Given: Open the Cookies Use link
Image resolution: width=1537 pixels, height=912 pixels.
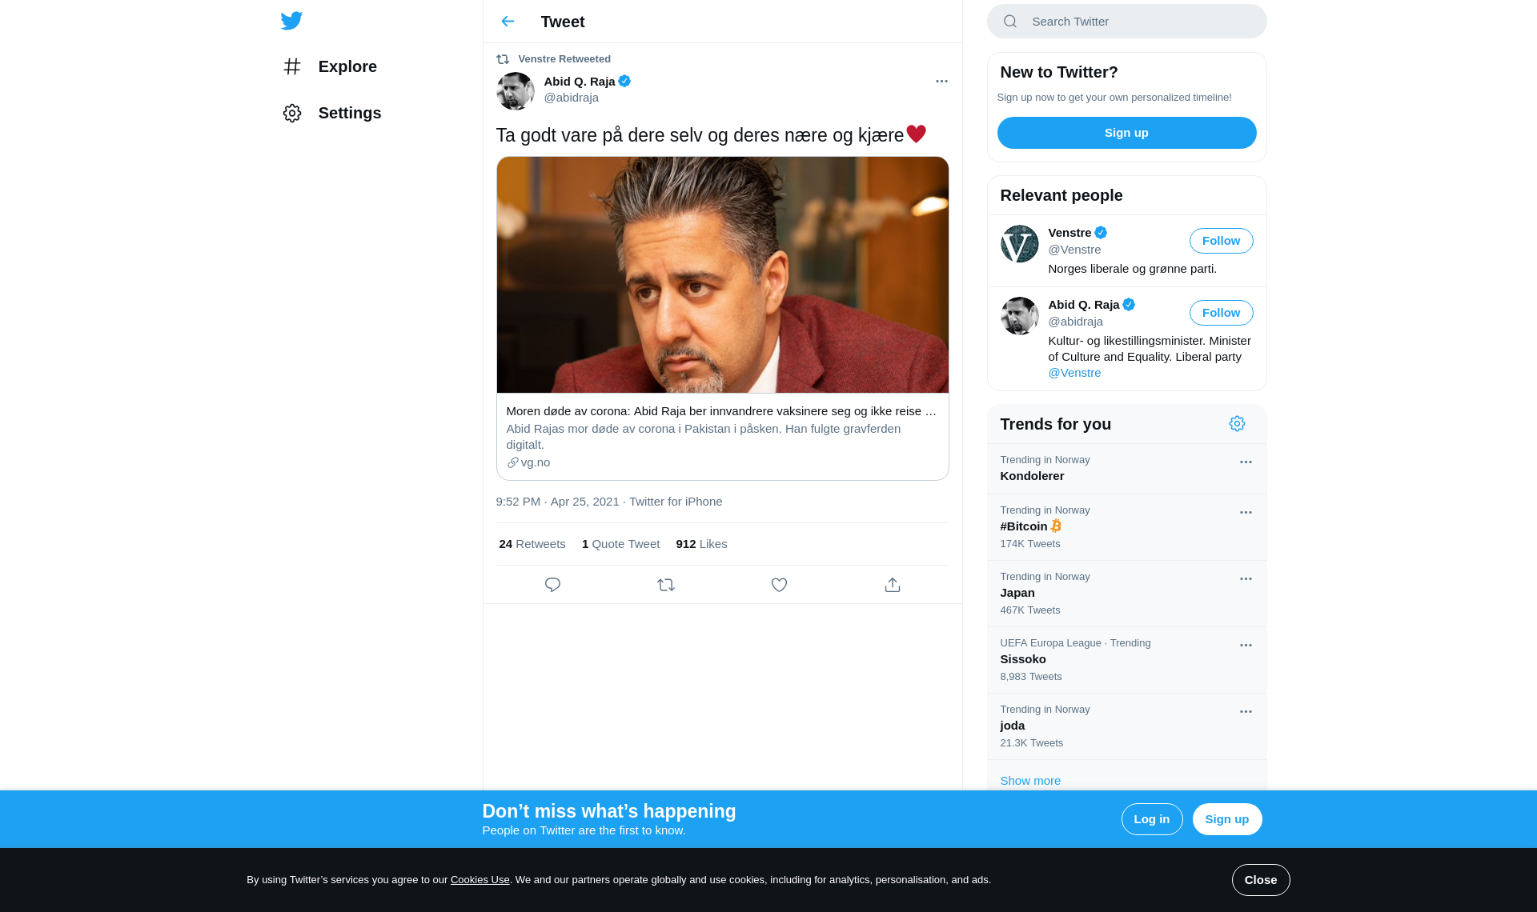Looking at the screenshot, I should click(x=480, y=880).
